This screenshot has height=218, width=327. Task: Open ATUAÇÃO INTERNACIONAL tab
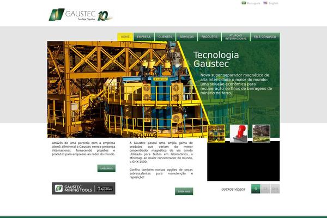pyautogui.click(x=235, y=37)
